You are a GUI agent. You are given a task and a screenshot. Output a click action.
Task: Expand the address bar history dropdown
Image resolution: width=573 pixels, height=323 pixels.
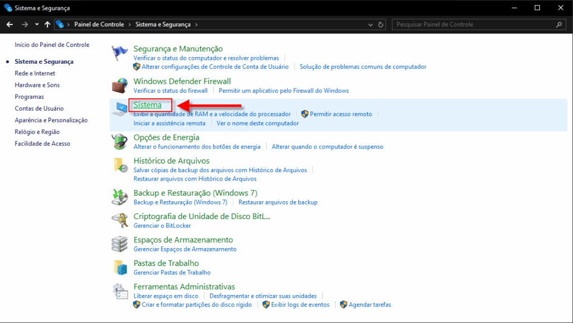point(370,25)
